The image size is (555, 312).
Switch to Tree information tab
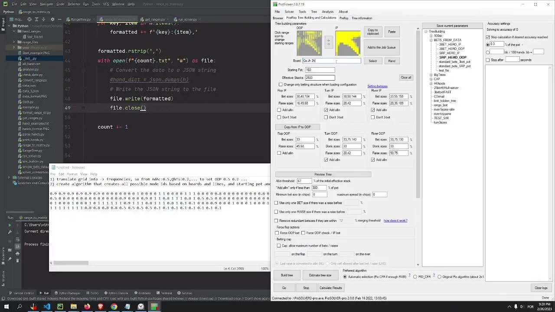coord(362,18)
